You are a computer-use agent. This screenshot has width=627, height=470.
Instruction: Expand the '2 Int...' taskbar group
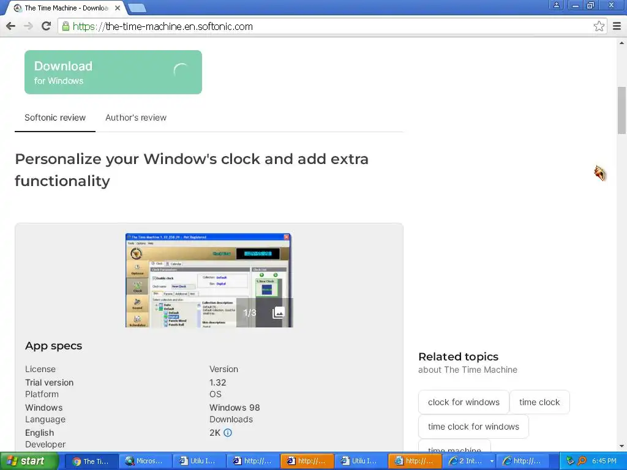[470, 461]
